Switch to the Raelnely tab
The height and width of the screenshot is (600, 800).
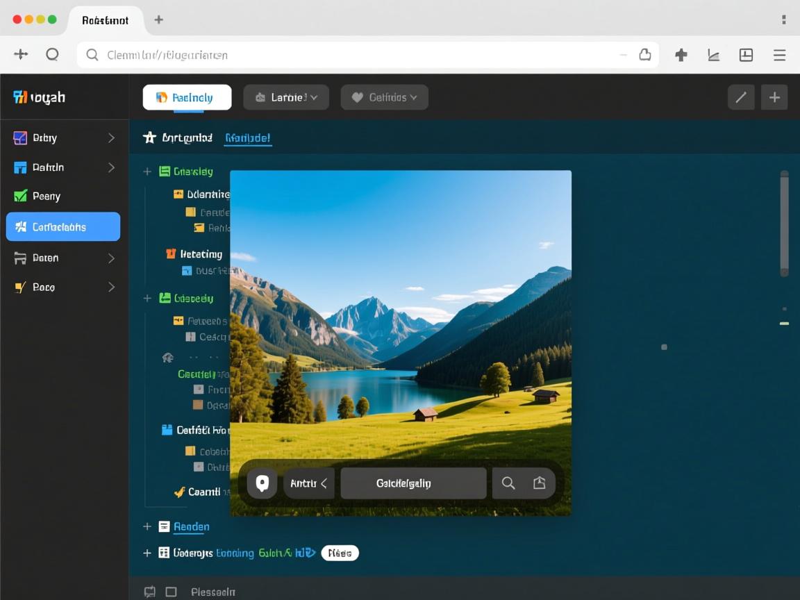click(x=187, y=98)
